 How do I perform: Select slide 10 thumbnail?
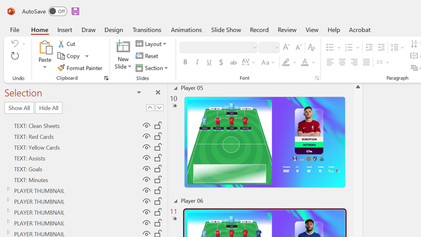[x=265, y=142]
